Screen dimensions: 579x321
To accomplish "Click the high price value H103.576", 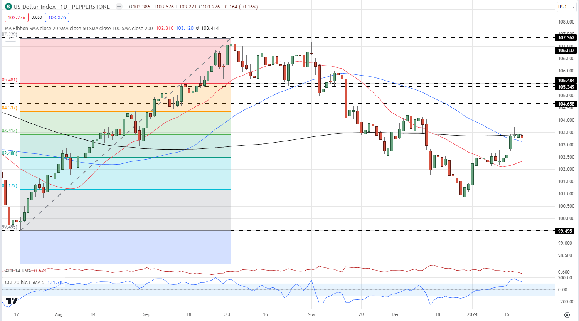I will [164, 7].
